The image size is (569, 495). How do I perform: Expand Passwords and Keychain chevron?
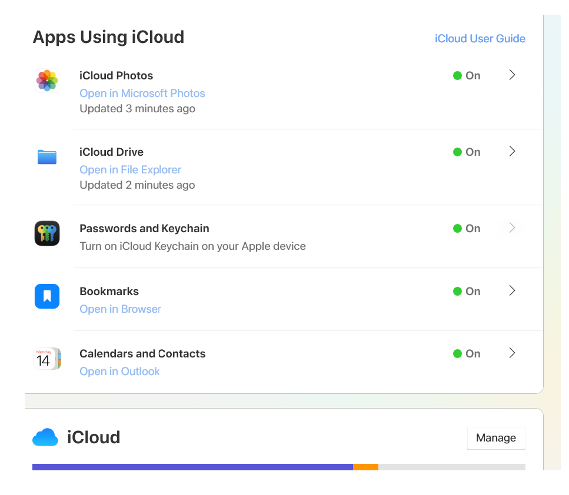pos(512,228)
